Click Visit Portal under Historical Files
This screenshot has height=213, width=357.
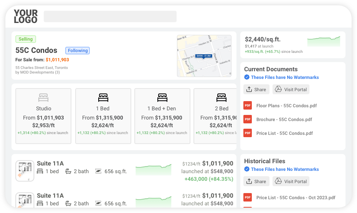point(291,181)
